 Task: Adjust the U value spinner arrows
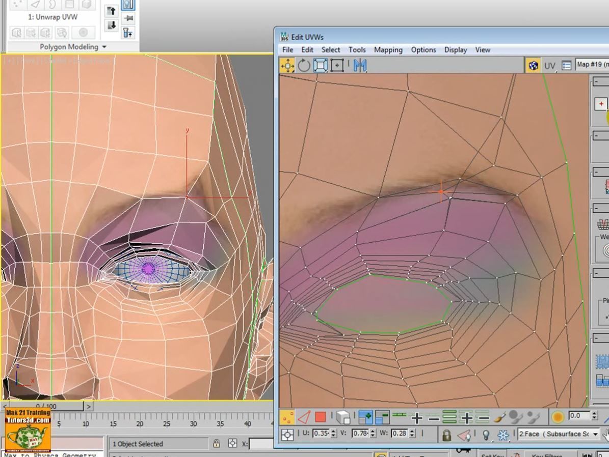333,433
